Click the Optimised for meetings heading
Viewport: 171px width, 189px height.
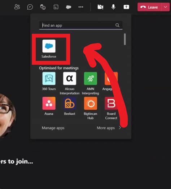point(59,68)
